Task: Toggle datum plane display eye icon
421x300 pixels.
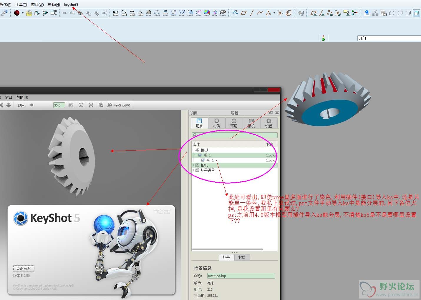Action: 314,13
